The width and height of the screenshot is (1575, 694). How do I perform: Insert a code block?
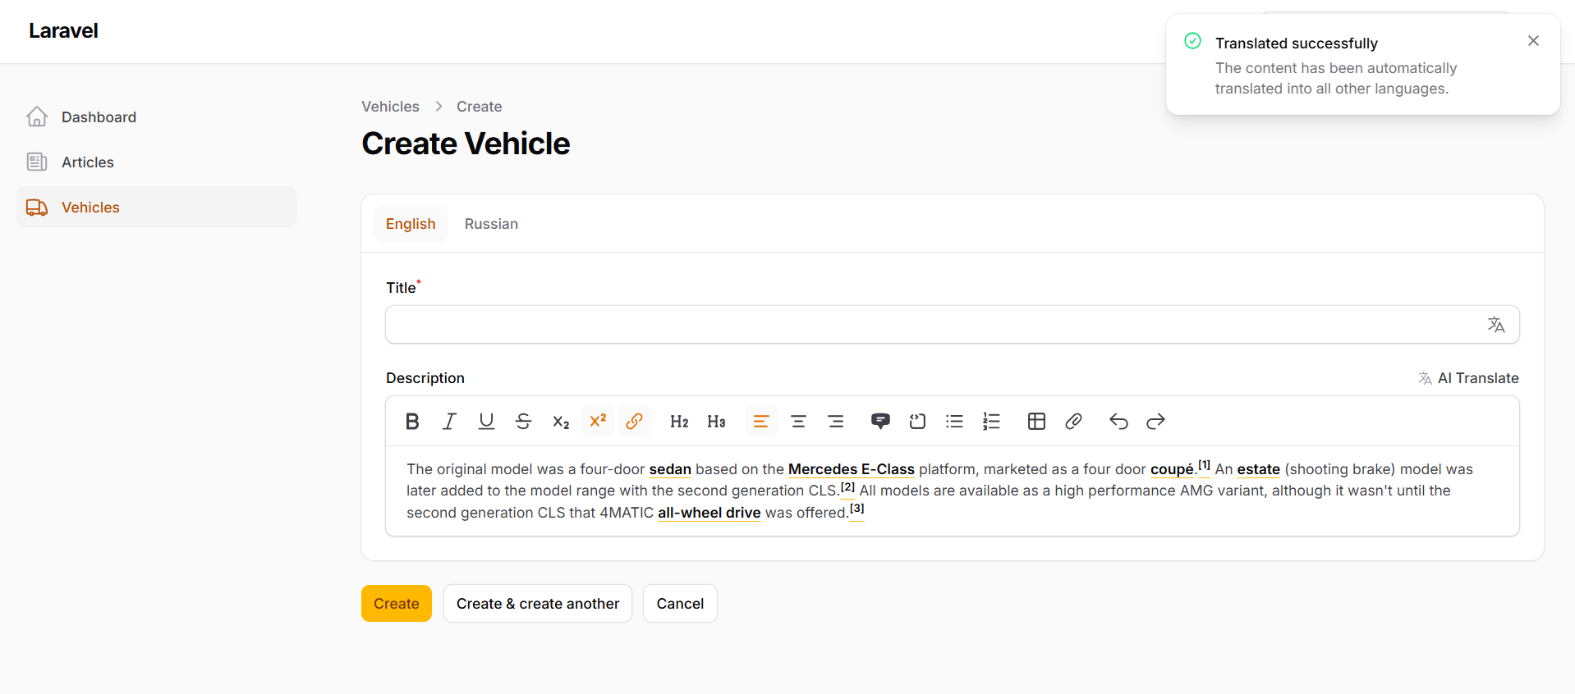click(x=917, y=422)
